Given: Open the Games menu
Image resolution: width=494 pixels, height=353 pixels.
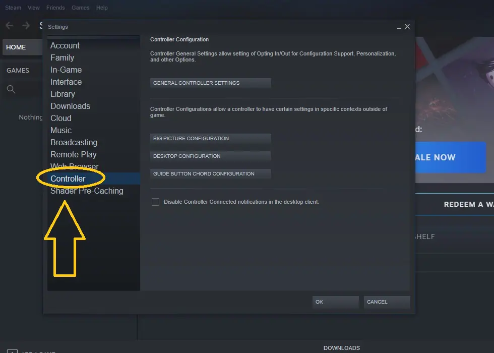Looking at the screenshot, I should (x=80, y=8).
